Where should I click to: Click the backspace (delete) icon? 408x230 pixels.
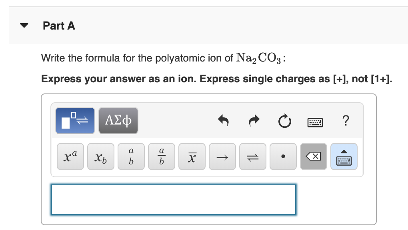[x=314, y=157]
